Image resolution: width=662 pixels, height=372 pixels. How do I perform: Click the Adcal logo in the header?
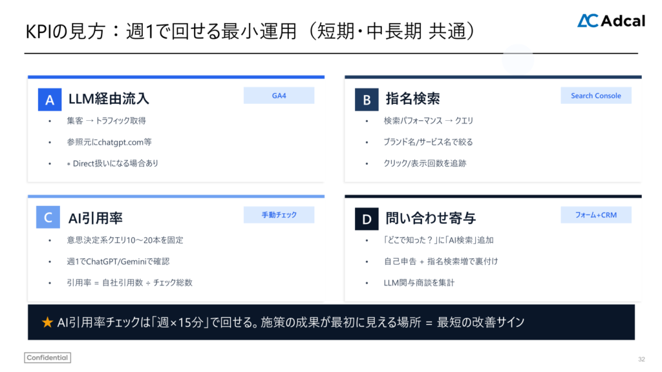(x=611, y=21)
